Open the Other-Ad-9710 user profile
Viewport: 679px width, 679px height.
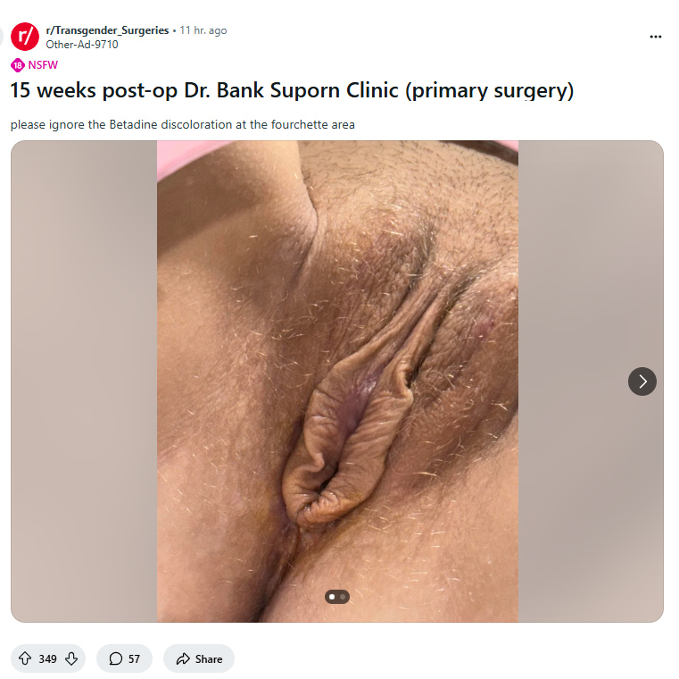pyautogui.click(x=82, y=45)
